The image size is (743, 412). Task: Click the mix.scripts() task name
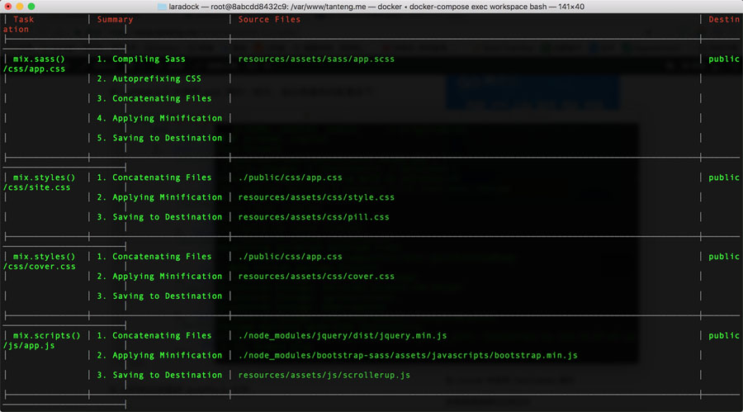coord(46,336)
